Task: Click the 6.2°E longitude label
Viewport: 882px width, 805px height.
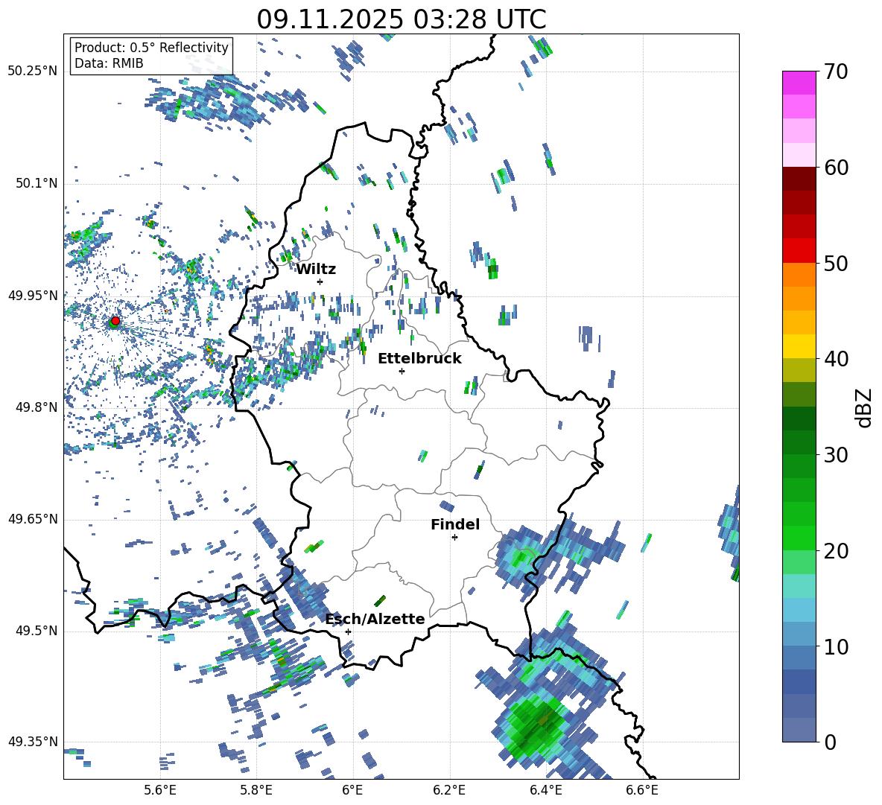Action: tap(449, 790)
